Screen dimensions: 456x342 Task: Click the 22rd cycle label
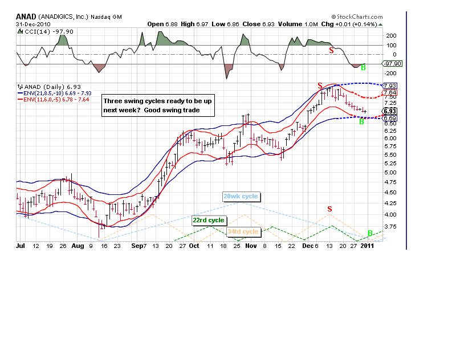[x=209, y=220]
